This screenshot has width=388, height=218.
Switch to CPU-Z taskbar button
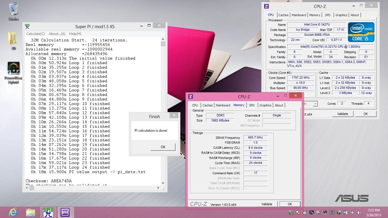[66, 212]
